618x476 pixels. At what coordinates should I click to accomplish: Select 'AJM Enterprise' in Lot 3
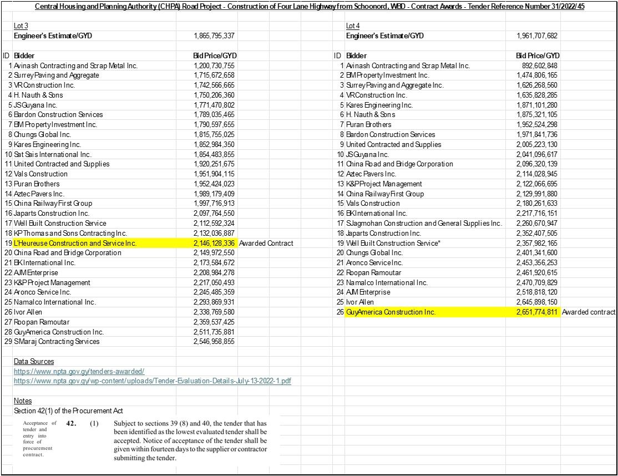[x=36, y=273]
